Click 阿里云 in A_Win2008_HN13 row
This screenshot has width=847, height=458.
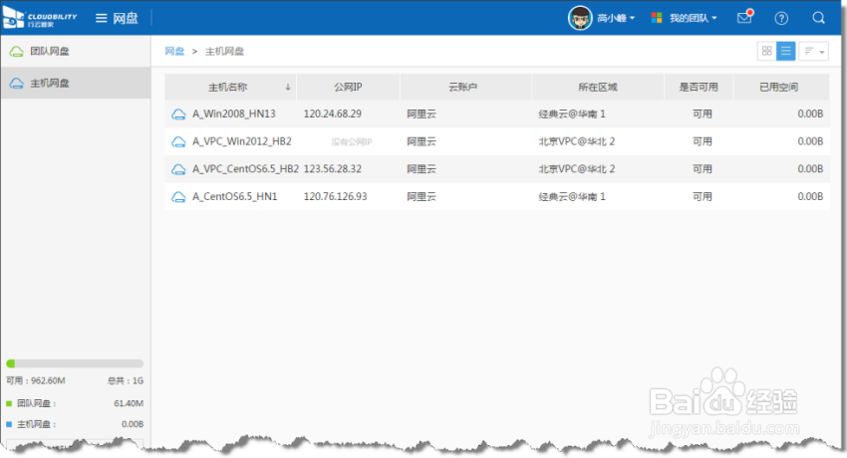tap(422, 114)
